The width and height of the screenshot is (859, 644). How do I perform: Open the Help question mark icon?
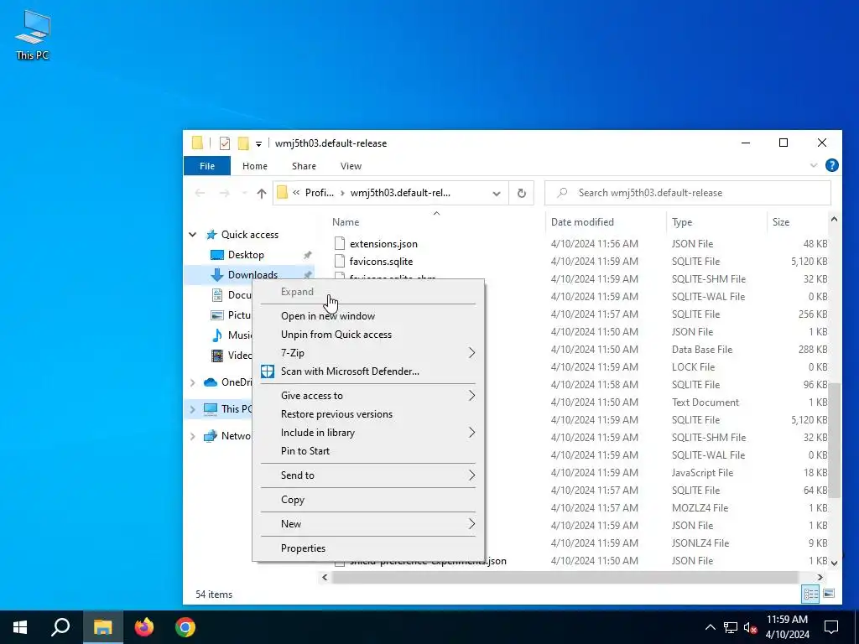831,165
